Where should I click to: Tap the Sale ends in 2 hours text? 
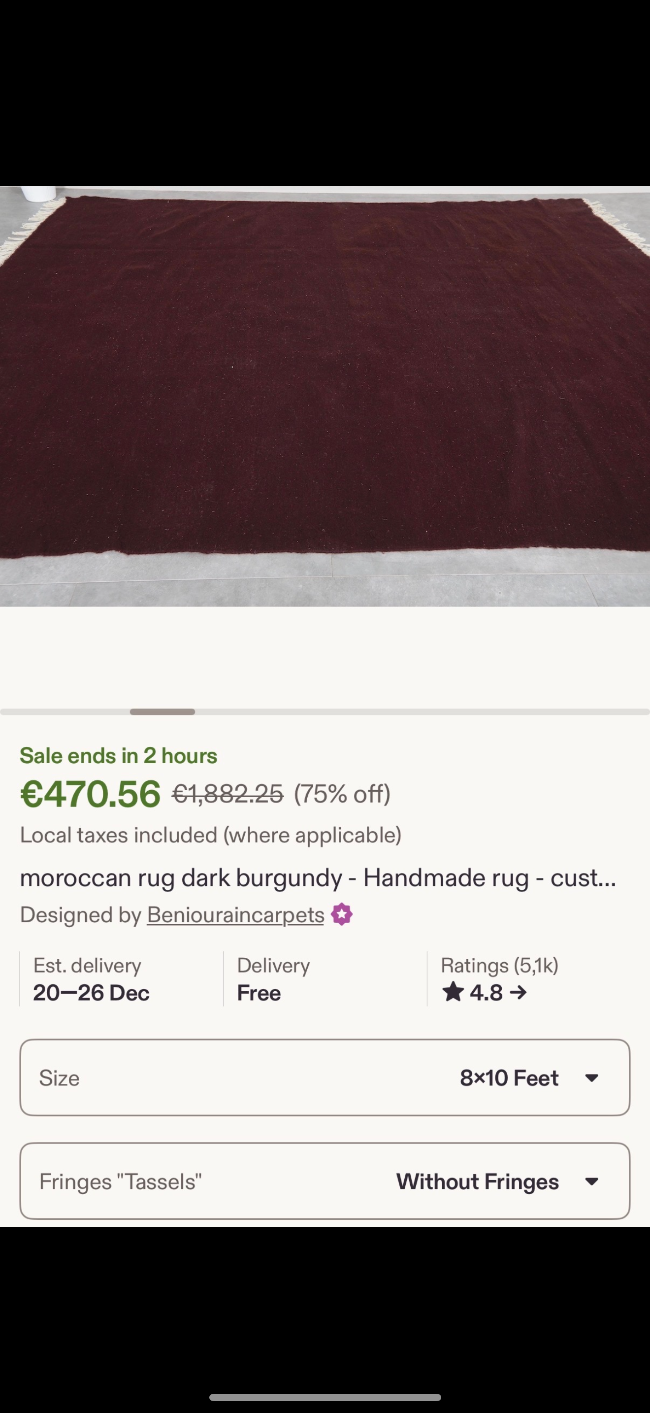(118, 756)
